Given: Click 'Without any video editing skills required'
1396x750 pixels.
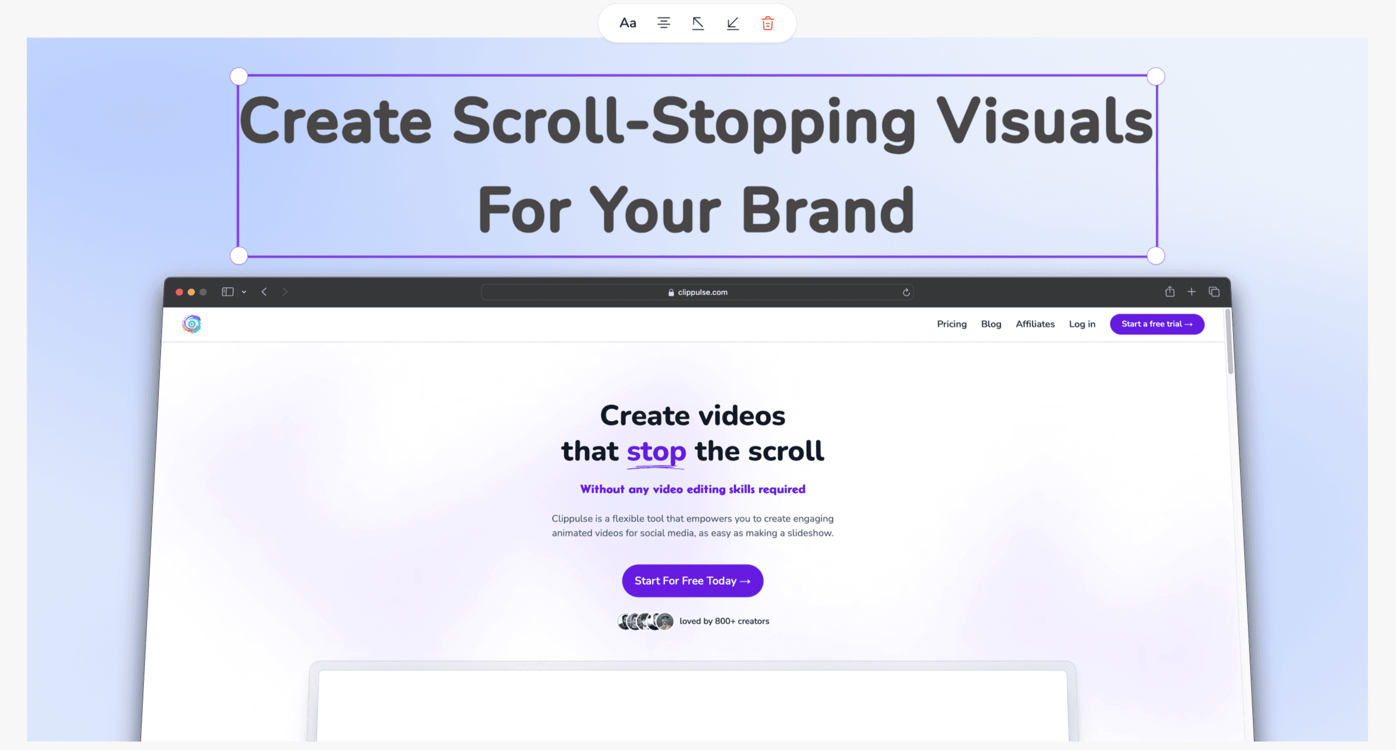Looking at the screenshot, I should click(x=692, y=489).
